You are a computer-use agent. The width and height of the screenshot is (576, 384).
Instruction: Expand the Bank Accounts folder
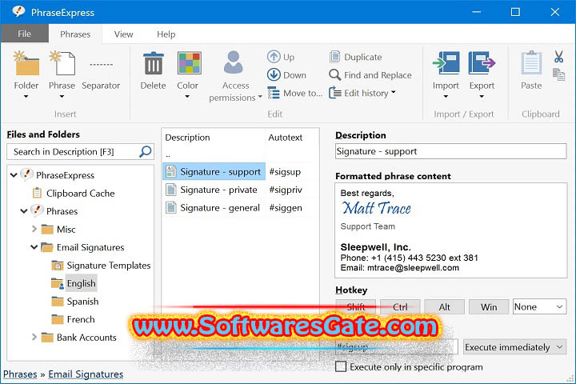click(x=34, y=337)
